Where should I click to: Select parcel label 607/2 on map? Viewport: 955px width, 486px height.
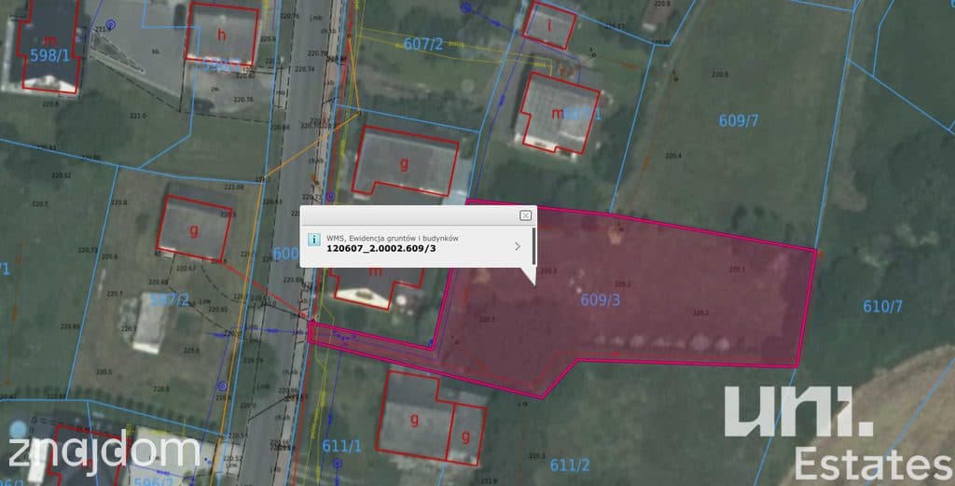423,44
